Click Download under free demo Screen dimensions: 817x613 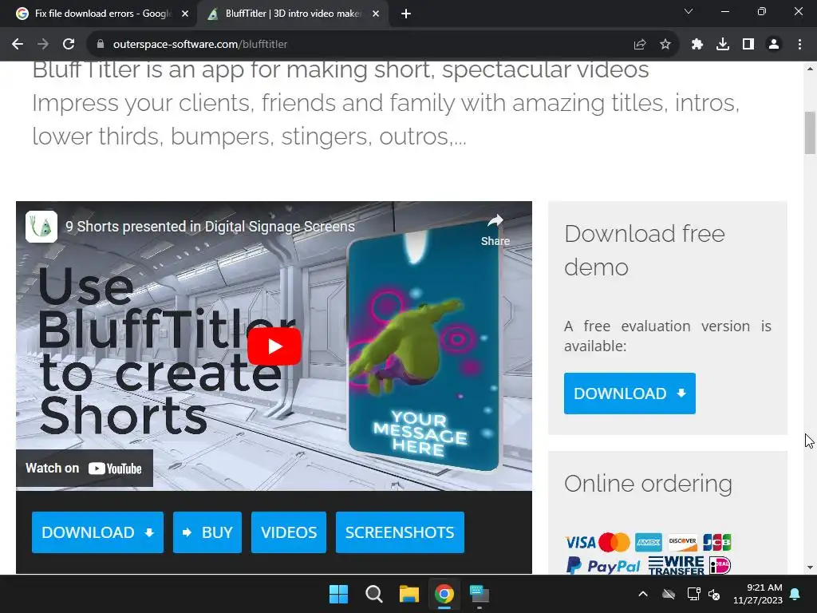630,394
